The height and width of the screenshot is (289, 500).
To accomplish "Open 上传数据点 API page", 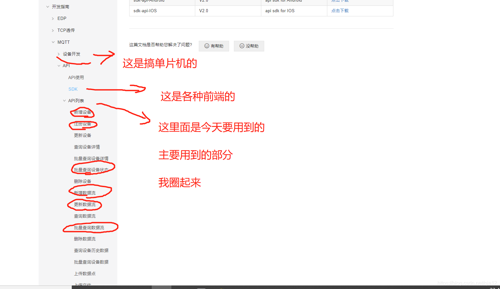I will 85,274.
